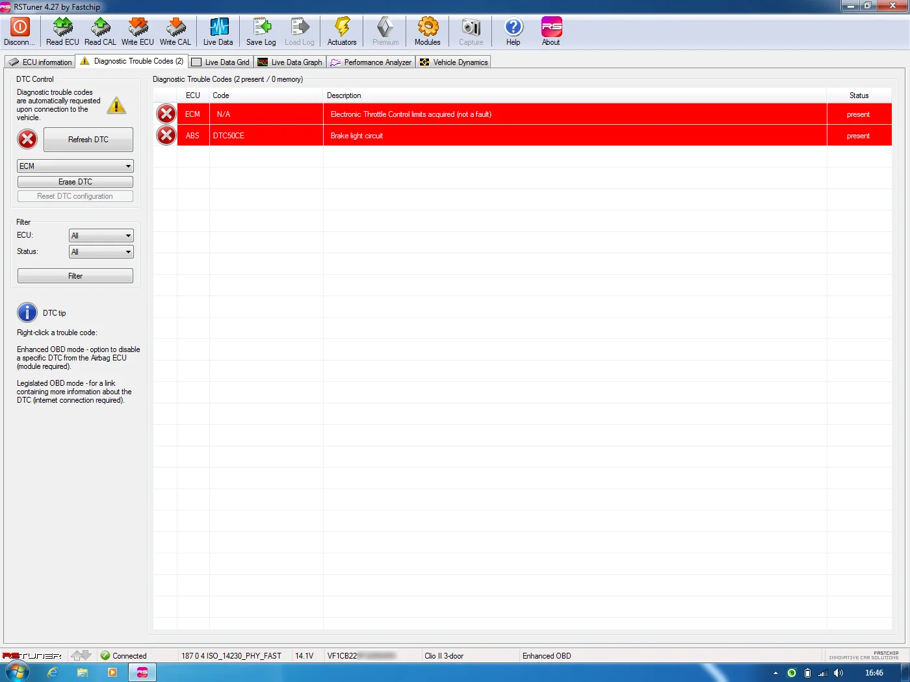Click the Erase DTC button
This screenshot has width=910, height=682.
click(75, 182)
